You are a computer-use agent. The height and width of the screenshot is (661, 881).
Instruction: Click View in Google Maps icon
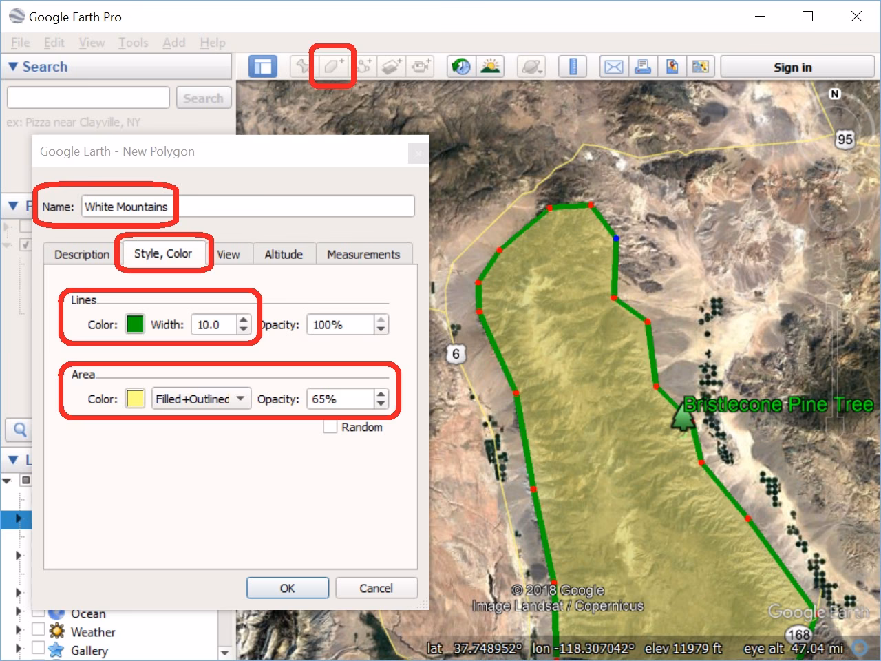click(701, 67)
